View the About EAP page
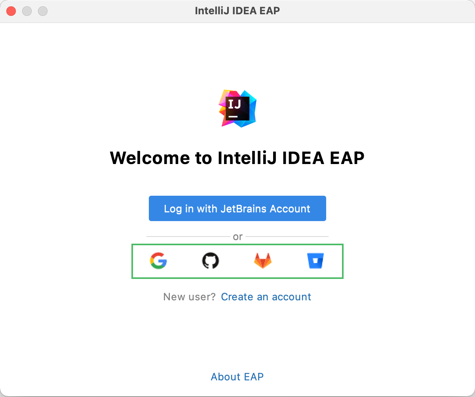The width and height of the screenshot is (475, 397). point(237,377)
